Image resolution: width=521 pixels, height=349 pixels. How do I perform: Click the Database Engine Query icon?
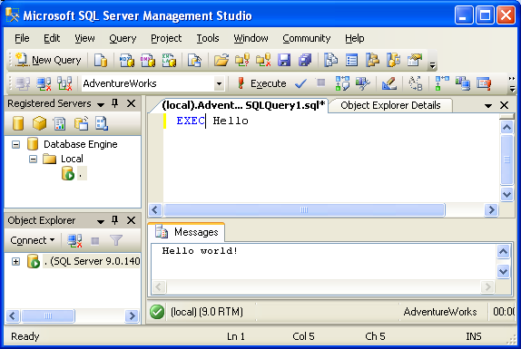pos(101,60)
